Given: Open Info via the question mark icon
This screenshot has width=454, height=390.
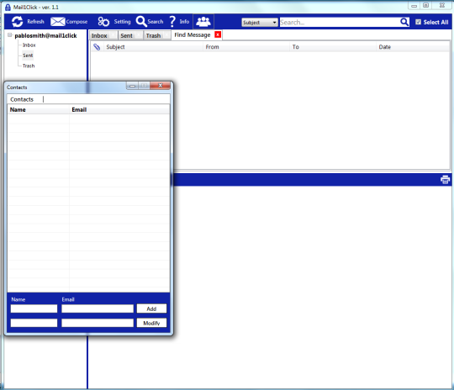Looking at the screenshot, I should coord(172,22).
